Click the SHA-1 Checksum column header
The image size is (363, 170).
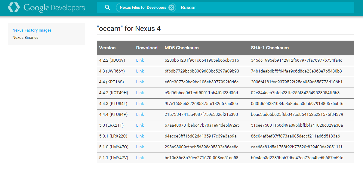270,48
